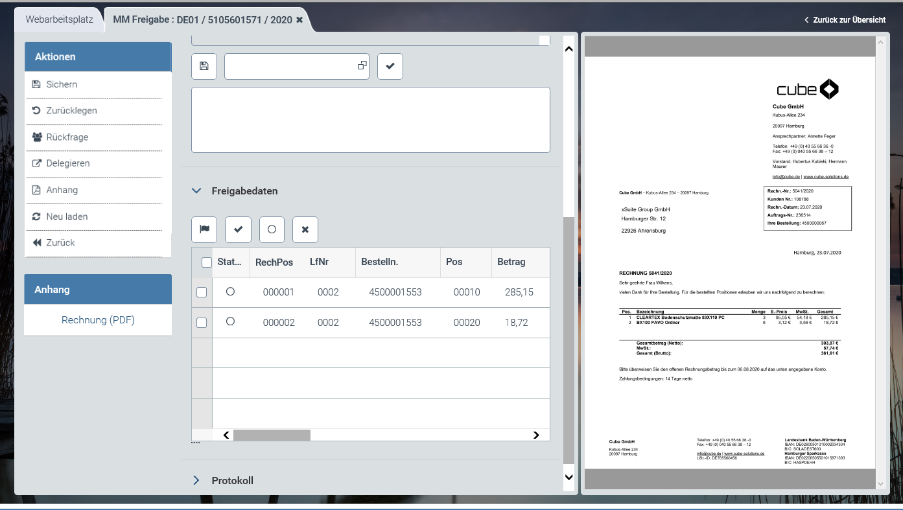Toggle the select-all checkbox in table header
903x510 pixels.
tap(207, 262)
